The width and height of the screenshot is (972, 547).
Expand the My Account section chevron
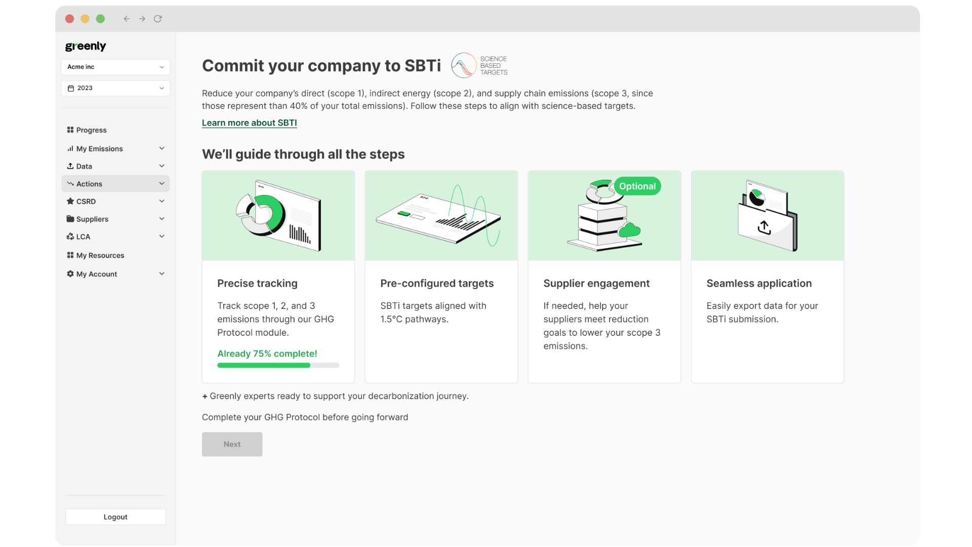(162, 274)
